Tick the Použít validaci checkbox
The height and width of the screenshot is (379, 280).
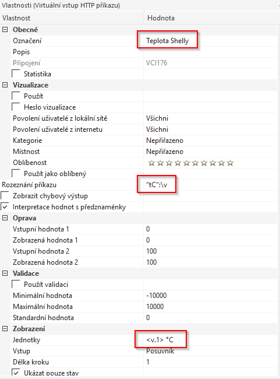(x=16, y=285)
